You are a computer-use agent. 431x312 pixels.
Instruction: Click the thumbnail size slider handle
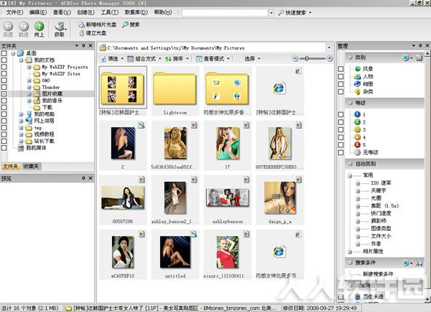click(307, 59)
